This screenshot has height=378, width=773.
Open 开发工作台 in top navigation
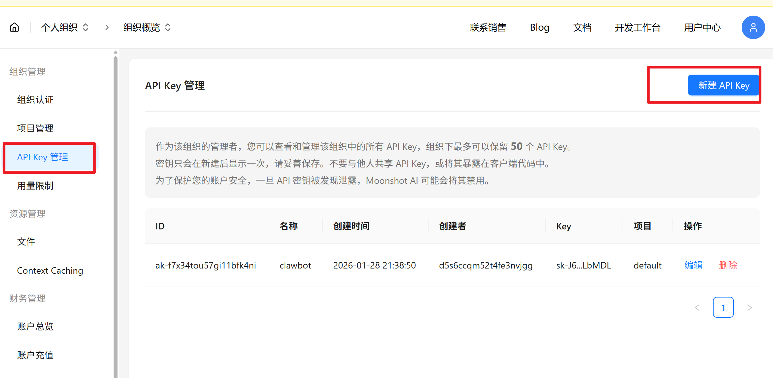click(x=638, y=27)
